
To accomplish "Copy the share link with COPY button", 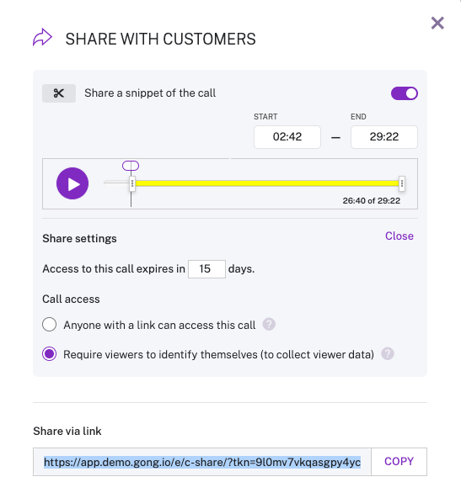I will pyautogui.click(x=399, y=462).
